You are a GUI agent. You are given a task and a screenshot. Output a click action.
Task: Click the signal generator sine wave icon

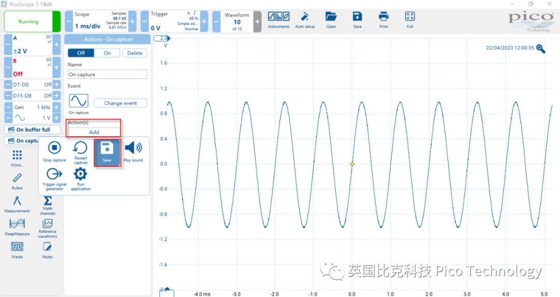click(20, 118)
